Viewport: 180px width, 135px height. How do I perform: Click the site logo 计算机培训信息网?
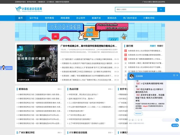(x=29, y=9)
